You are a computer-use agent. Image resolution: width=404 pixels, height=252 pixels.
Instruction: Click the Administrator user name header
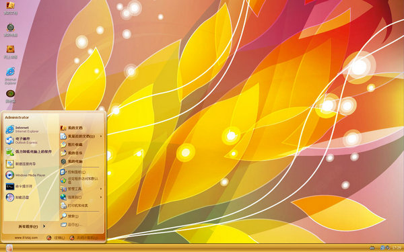[x=17, y=118]
